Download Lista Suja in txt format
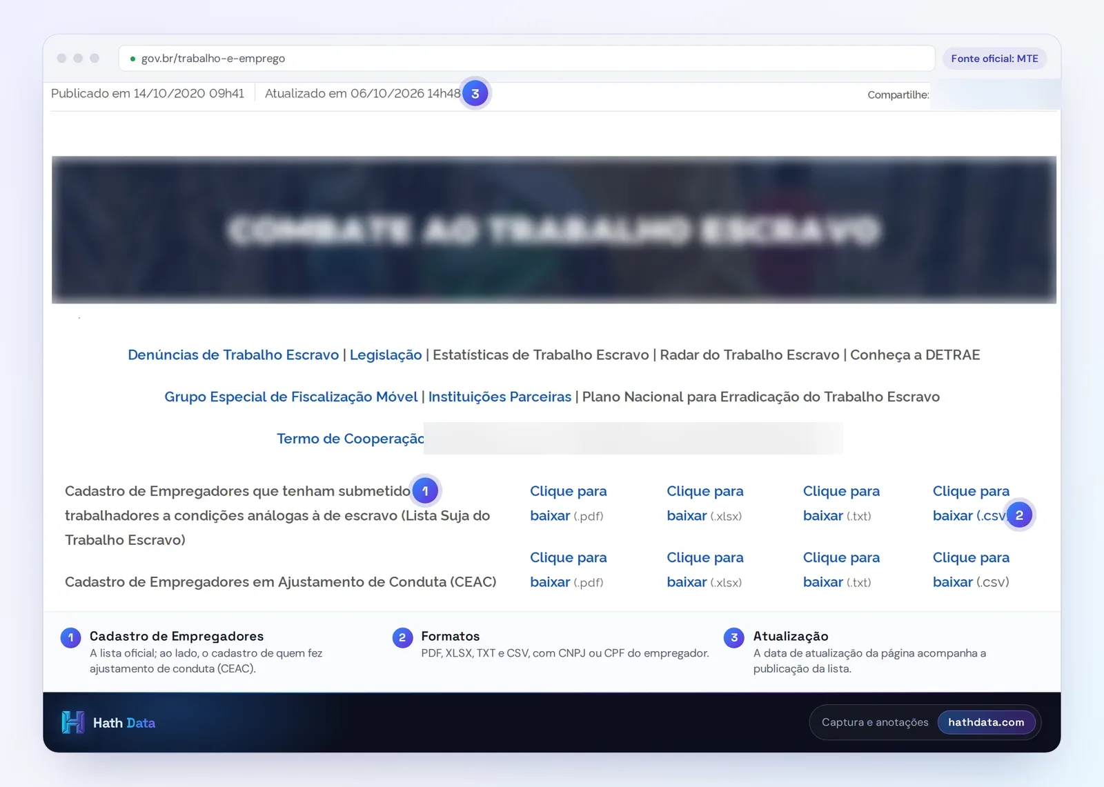 click(841, 504)
